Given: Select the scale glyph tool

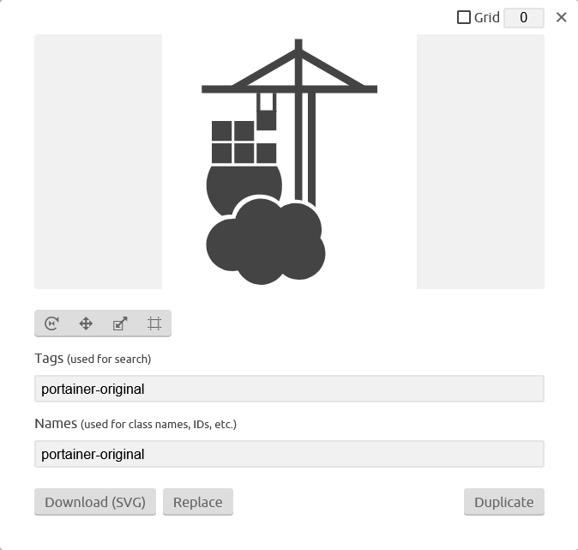Looking at the screenshot, I should click(x=120, y=323).
